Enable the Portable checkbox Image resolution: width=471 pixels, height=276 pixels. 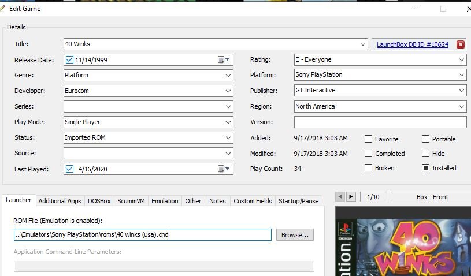tap(425, 139)
